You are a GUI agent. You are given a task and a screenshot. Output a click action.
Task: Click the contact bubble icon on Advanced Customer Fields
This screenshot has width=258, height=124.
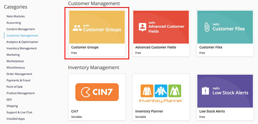(x=142, y=27)
